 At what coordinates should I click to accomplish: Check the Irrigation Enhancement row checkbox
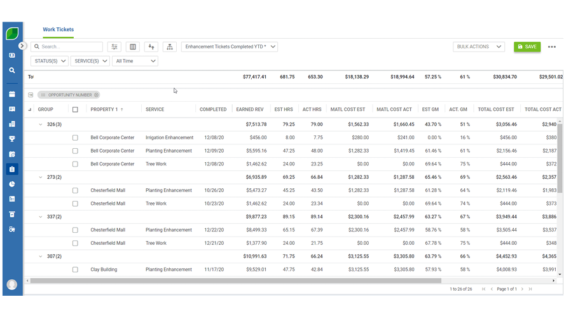75,137
